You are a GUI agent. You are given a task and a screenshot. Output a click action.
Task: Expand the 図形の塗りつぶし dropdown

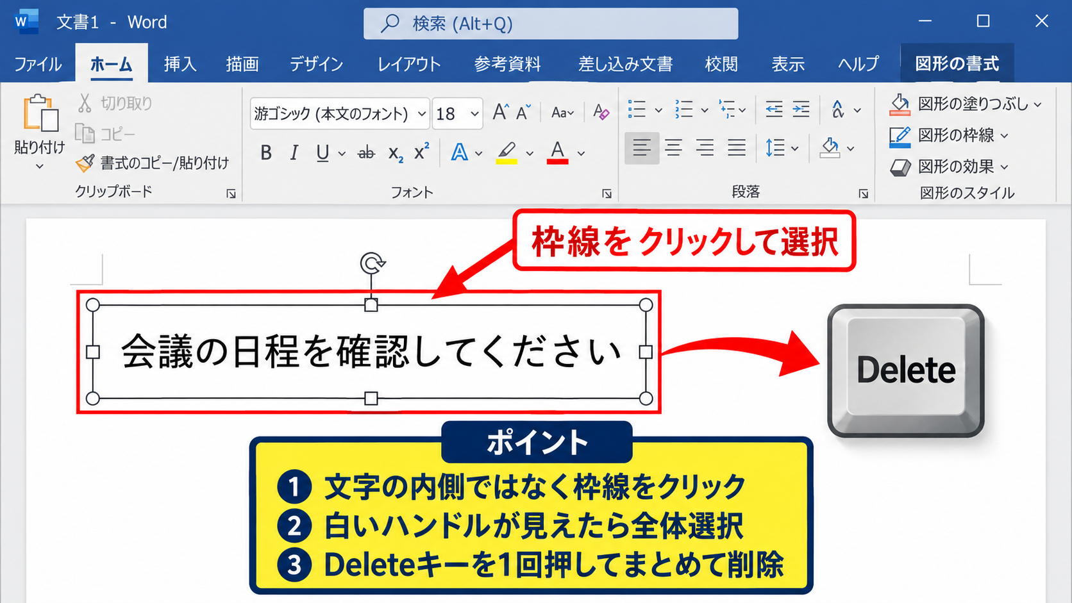(x=1037, y=104)
